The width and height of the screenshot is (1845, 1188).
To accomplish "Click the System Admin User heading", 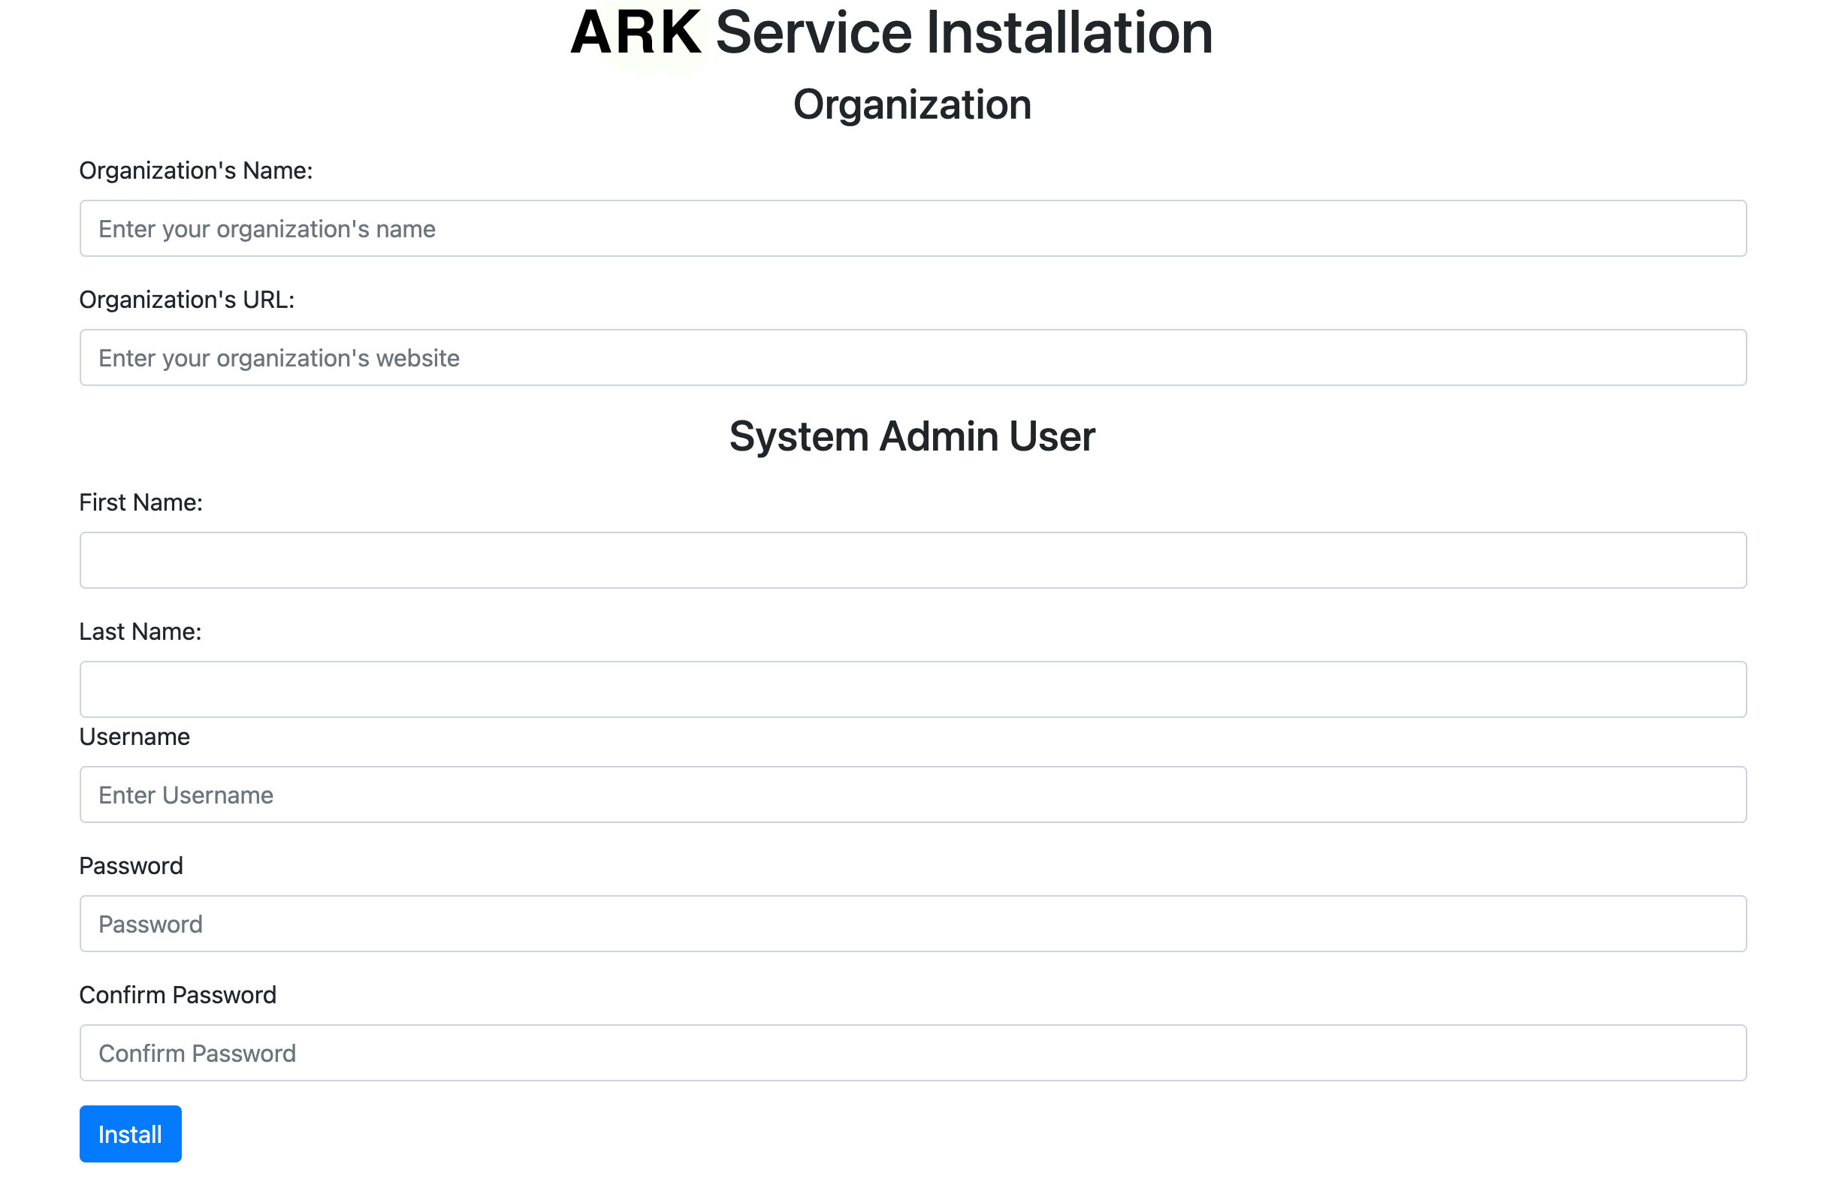I will point(911,436).
